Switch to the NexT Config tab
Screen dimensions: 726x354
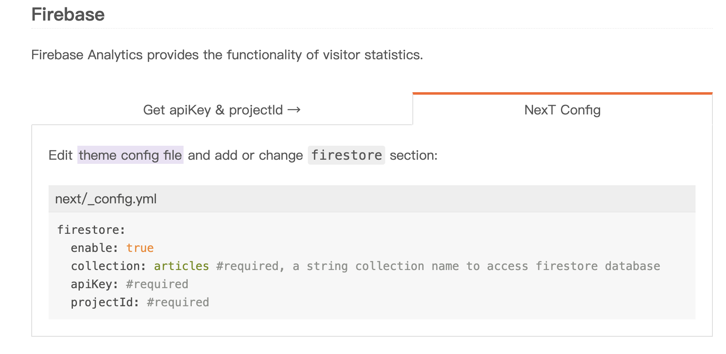(x=562, y=110)
